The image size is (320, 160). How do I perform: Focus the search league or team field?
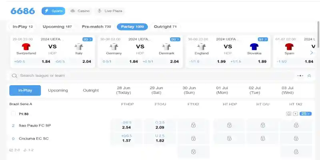coord(152,76)
